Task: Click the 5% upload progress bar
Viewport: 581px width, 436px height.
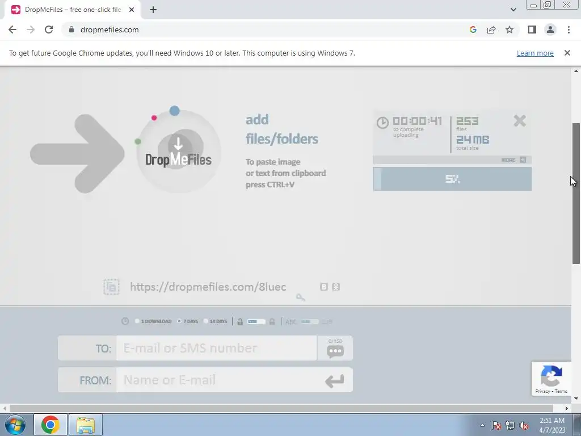Action: [x=452, y=179]
